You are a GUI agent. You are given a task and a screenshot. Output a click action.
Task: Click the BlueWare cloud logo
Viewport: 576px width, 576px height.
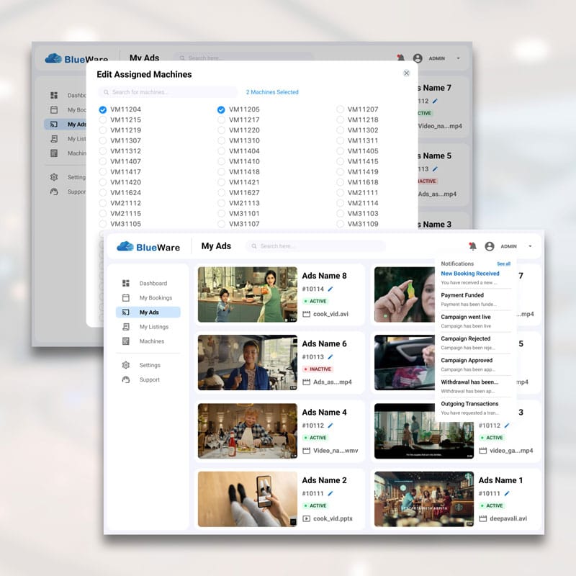click(125, 246)
